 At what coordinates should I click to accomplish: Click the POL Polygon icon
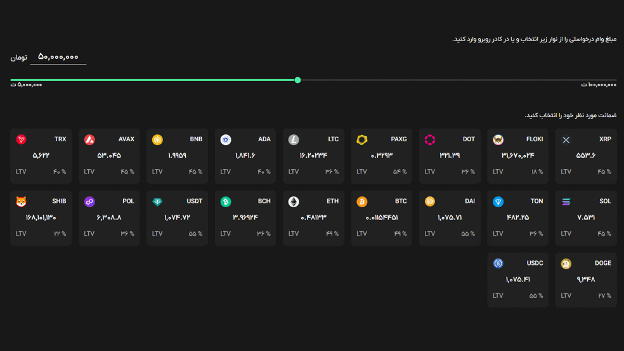click(x=89, y=201)
